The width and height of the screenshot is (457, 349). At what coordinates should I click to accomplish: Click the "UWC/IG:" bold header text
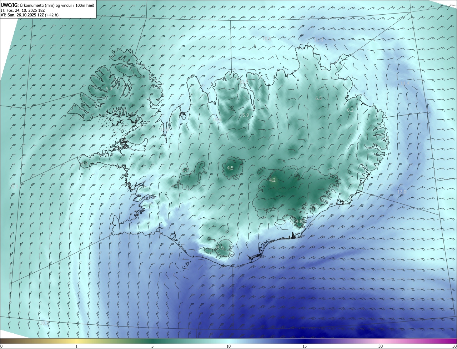[10, 5]
